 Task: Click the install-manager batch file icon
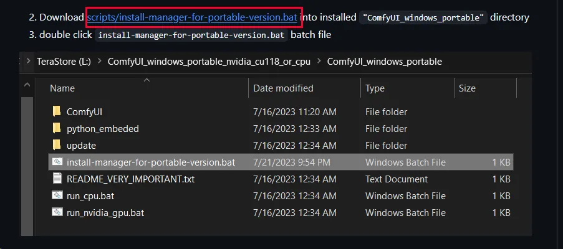click(57, 162)
